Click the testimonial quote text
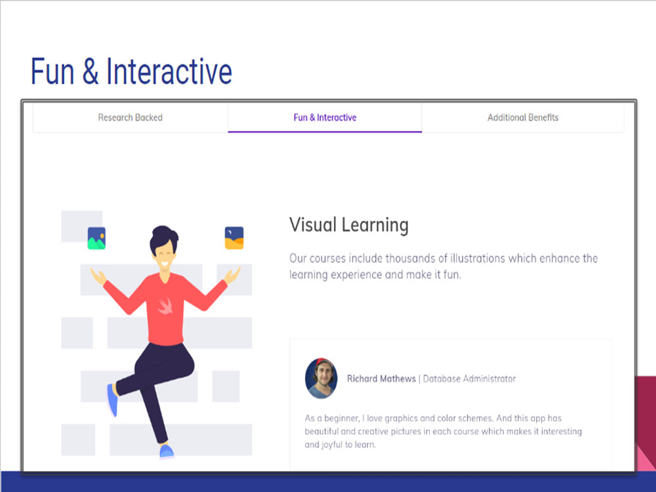This screenshot has height=492, width=656. [x=441, y=431]
